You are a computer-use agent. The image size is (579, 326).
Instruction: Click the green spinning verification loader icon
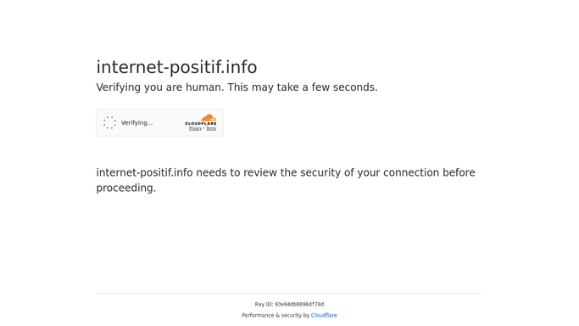click(109, 123)
